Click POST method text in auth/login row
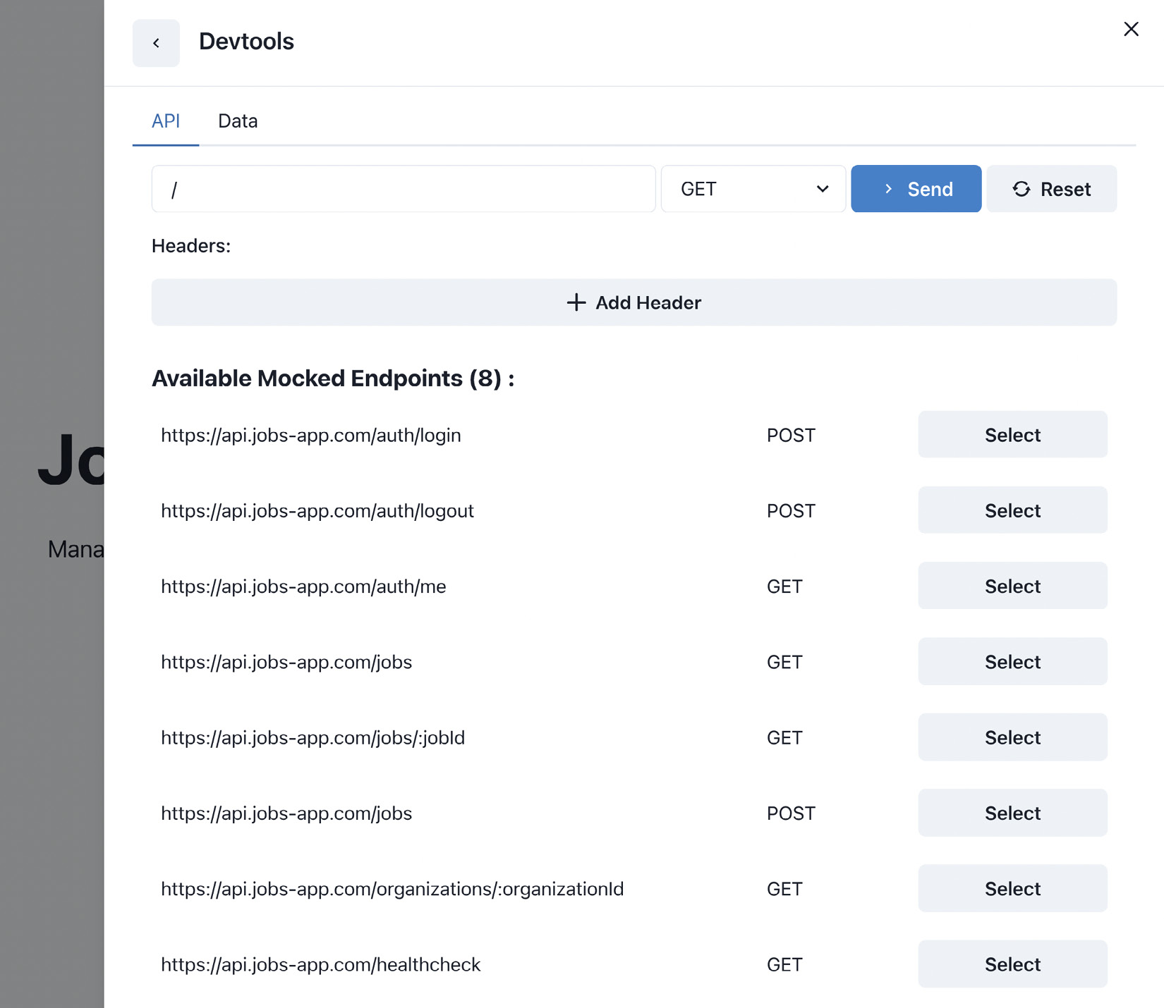Screen dimensions: 1164x1008 tap(791, 436)
